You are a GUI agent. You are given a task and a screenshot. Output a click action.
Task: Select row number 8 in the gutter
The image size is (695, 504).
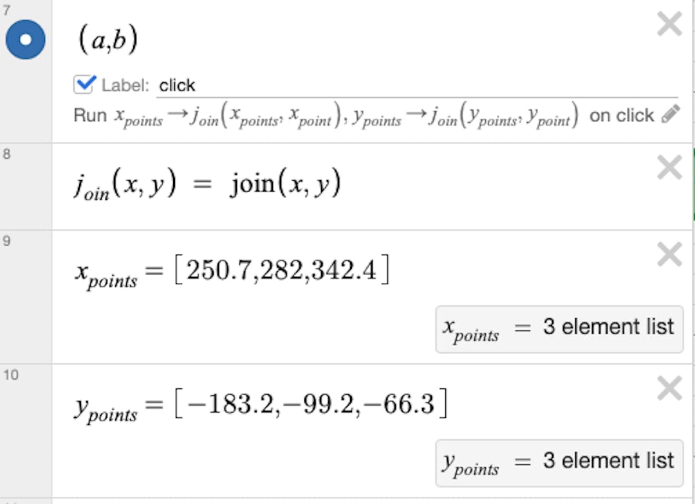[8, 154]
